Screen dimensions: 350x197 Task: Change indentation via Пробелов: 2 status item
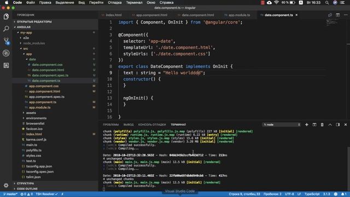point(272,194)
